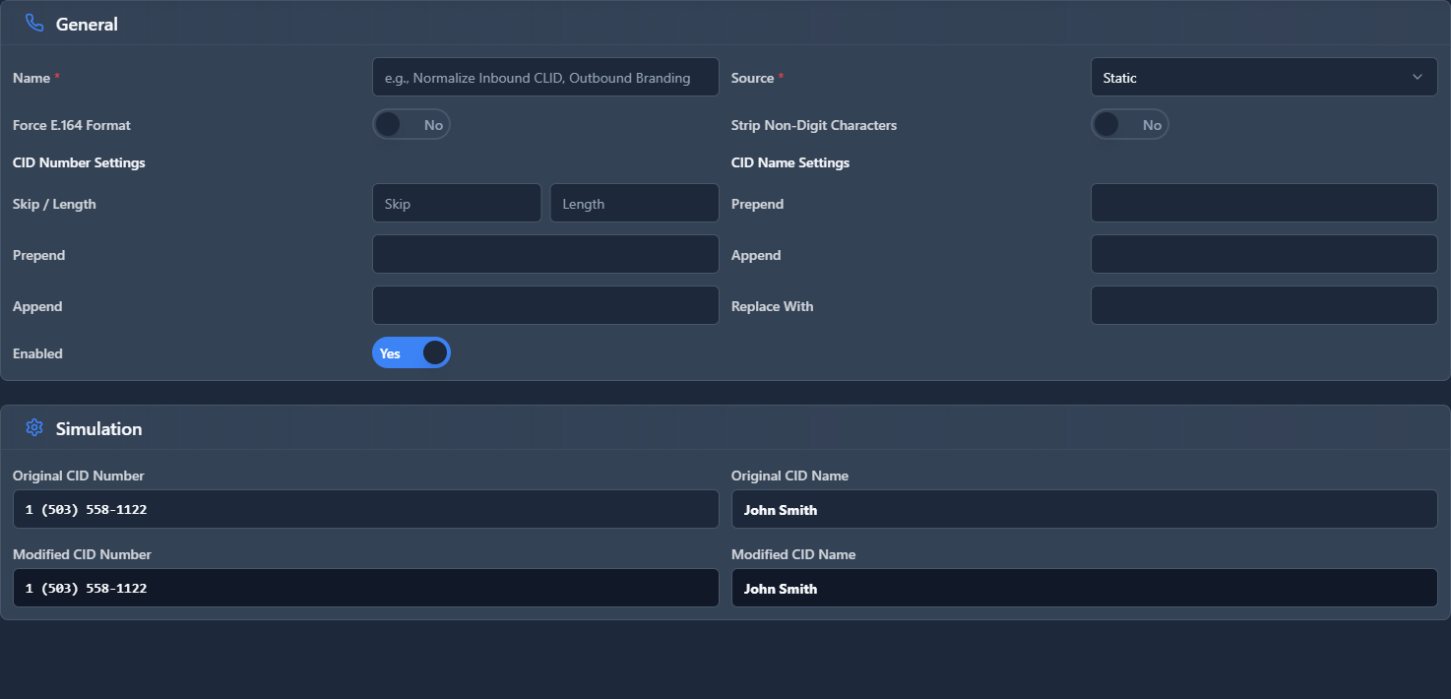The width and height of the screenshot is (1451, 699).
Task: Click the CID Number Prepend field
Action: click(545, 254)
